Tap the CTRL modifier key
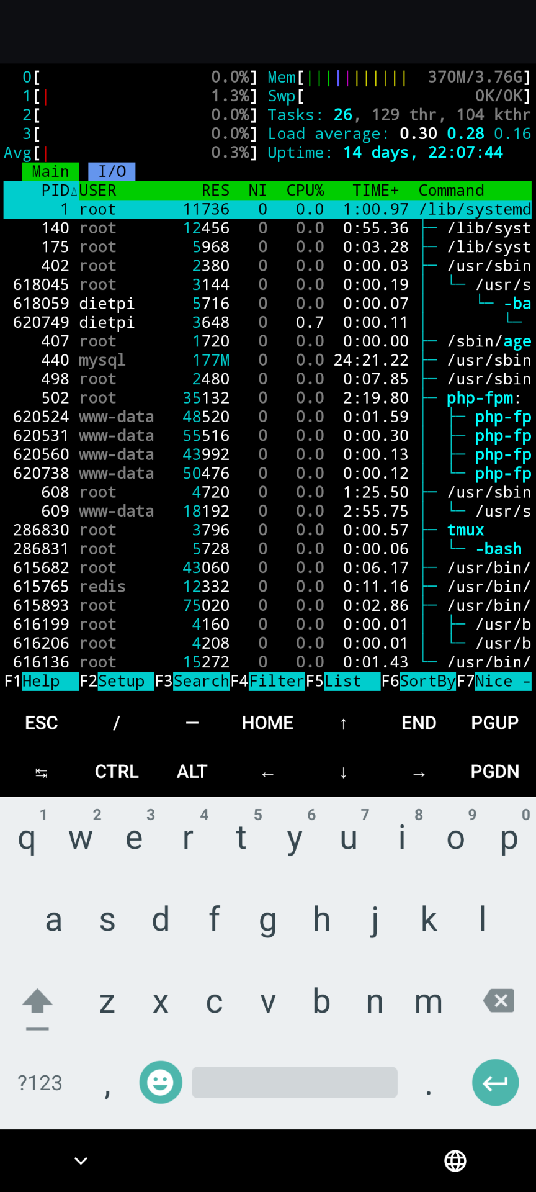536x1192 pixels. tap(117, 772)
